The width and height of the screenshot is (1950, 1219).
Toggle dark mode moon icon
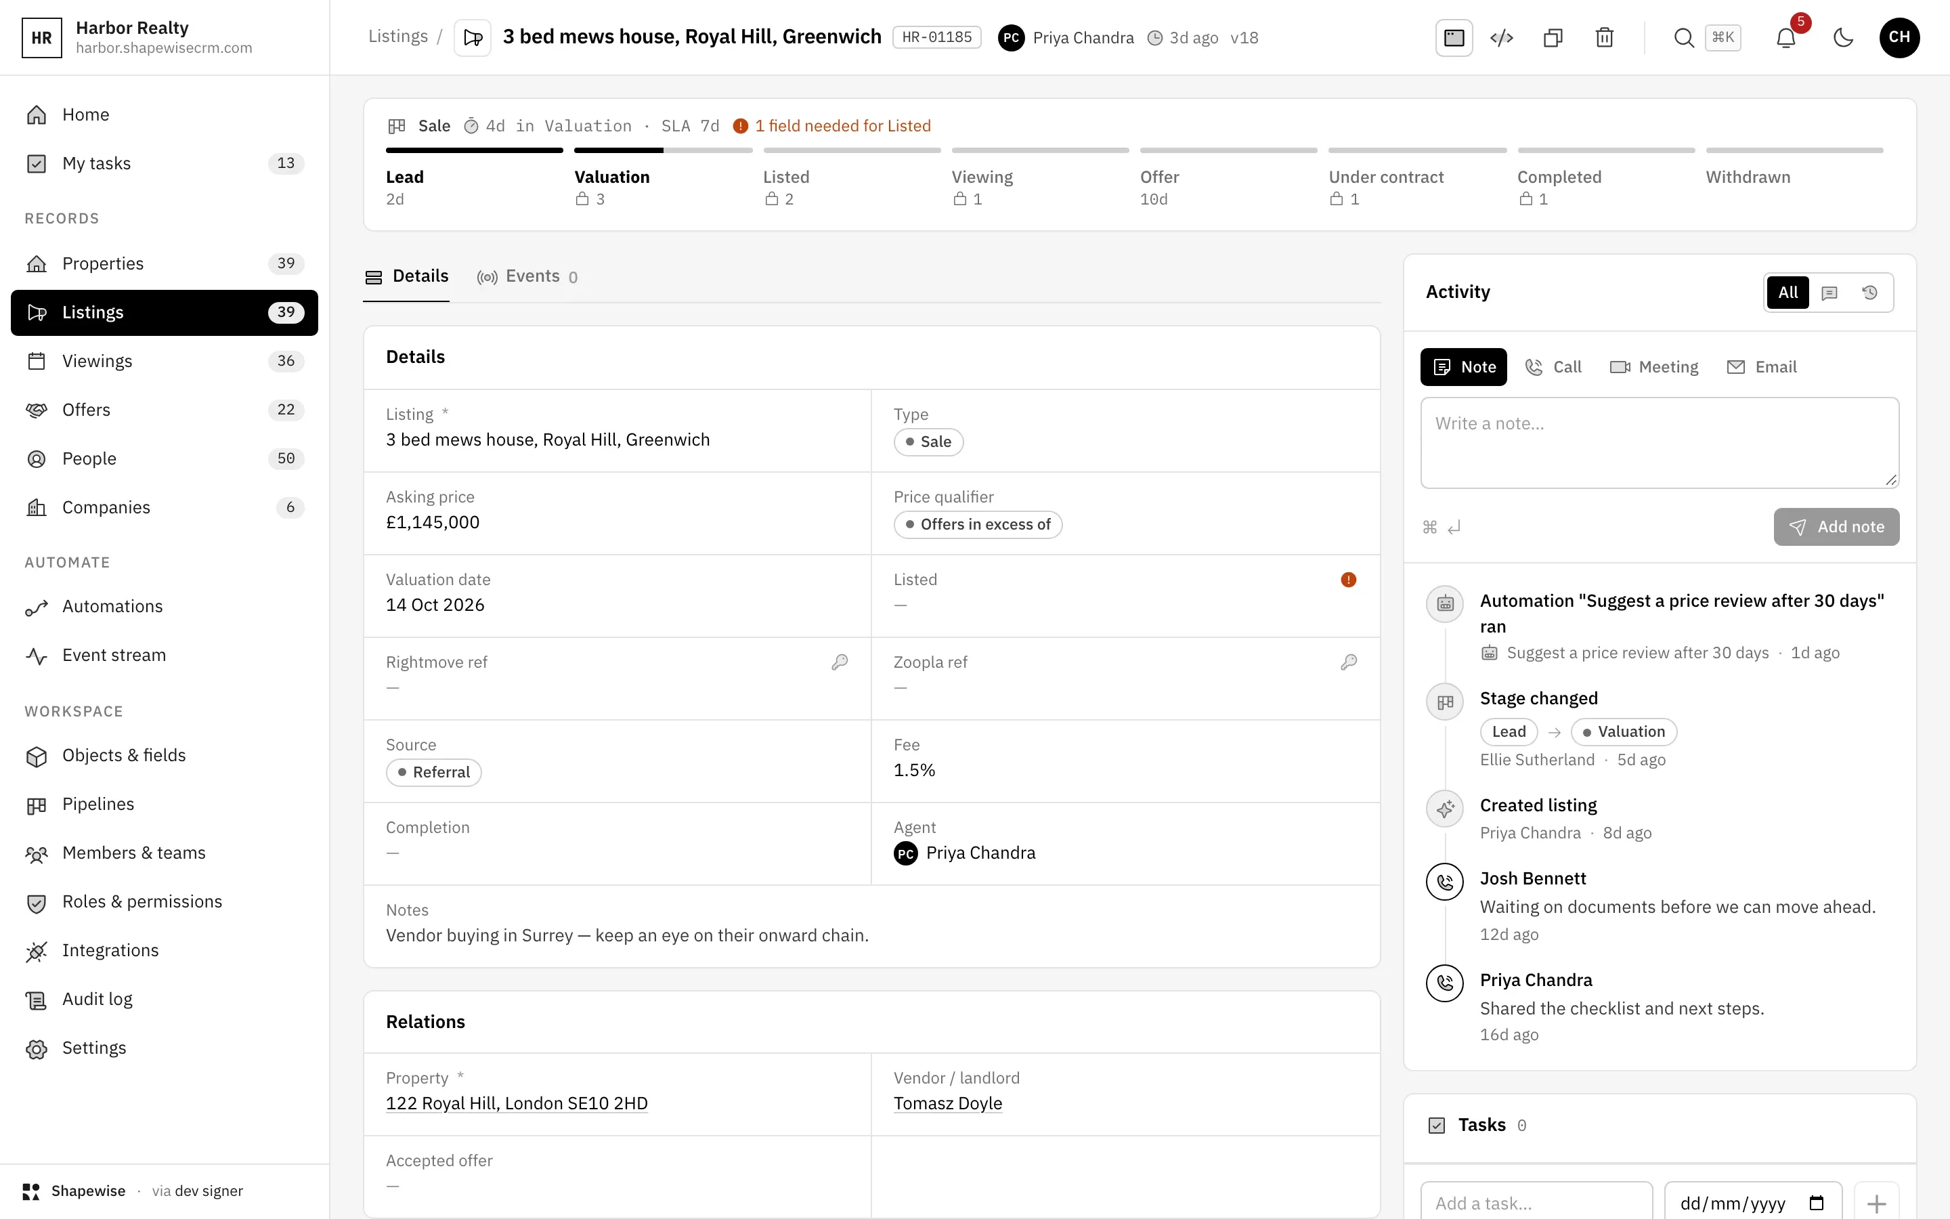pyautogui.click(x=1843, y=38)
